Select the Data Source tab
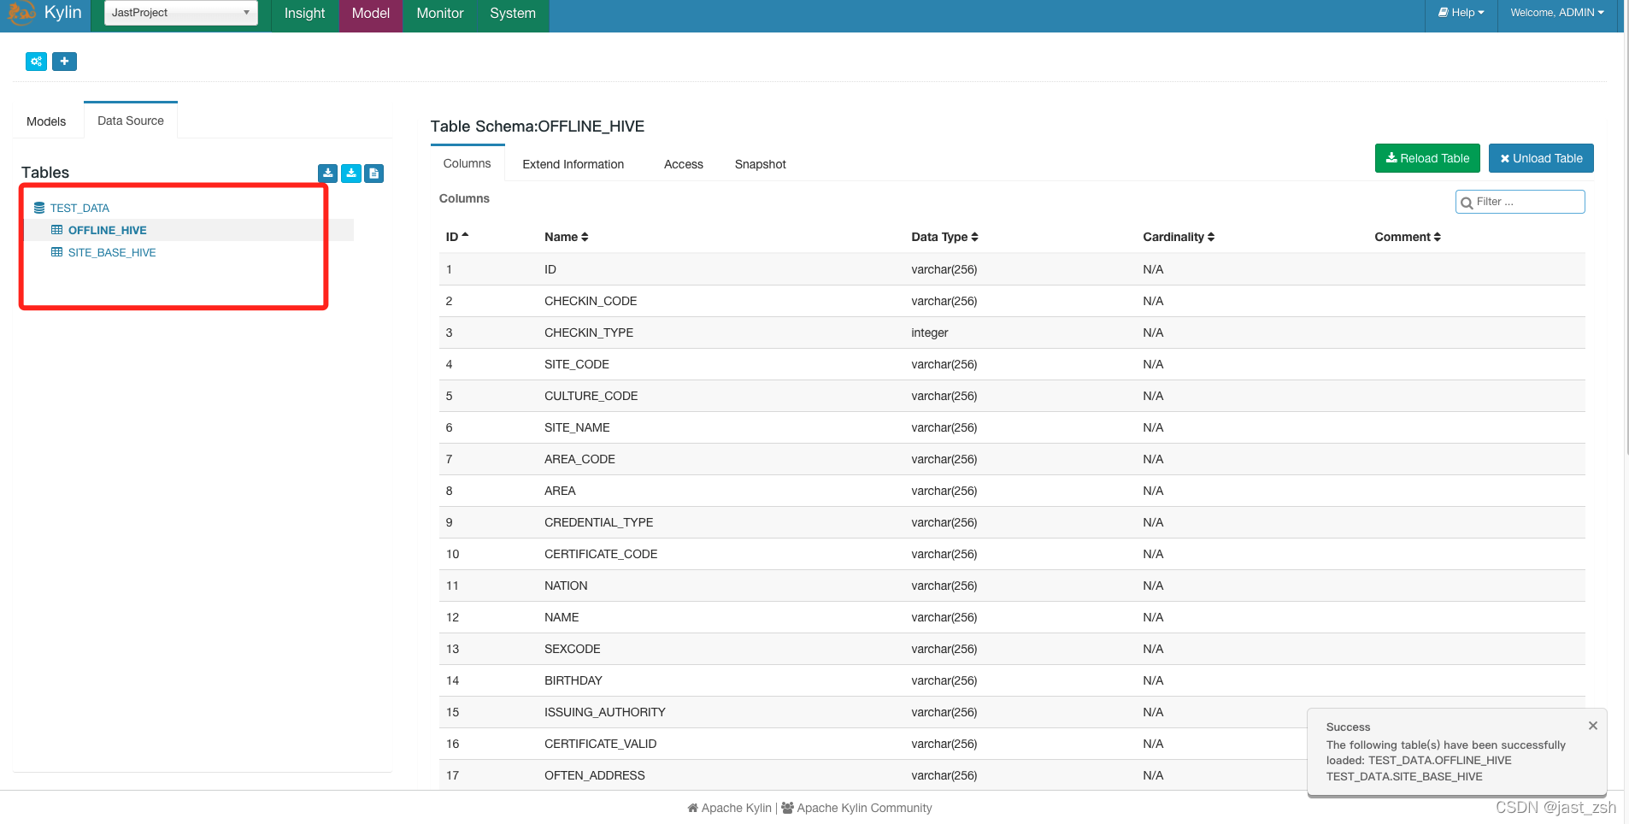Image resolution: width=1629 pixels, height=824 pixels. (x=131, y=121)
